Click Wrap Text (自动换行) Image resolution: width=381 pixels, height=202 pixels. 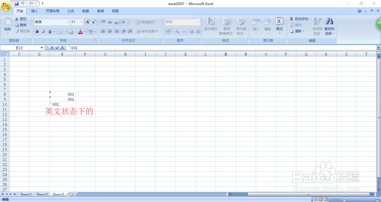(145, 22)
